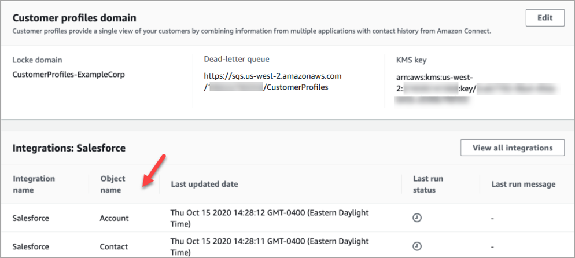Click the Contact row last updated timestamp
The image size is (575, 258).
click(270, 246)
